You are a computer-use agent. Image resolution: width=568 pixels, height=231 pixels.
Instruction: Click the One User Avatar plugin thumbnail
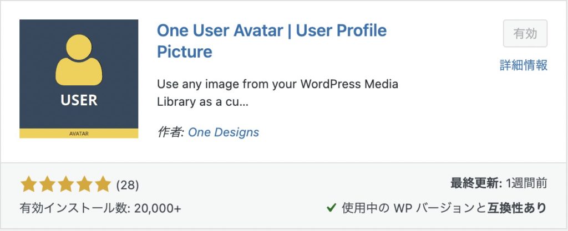[79, 79]
